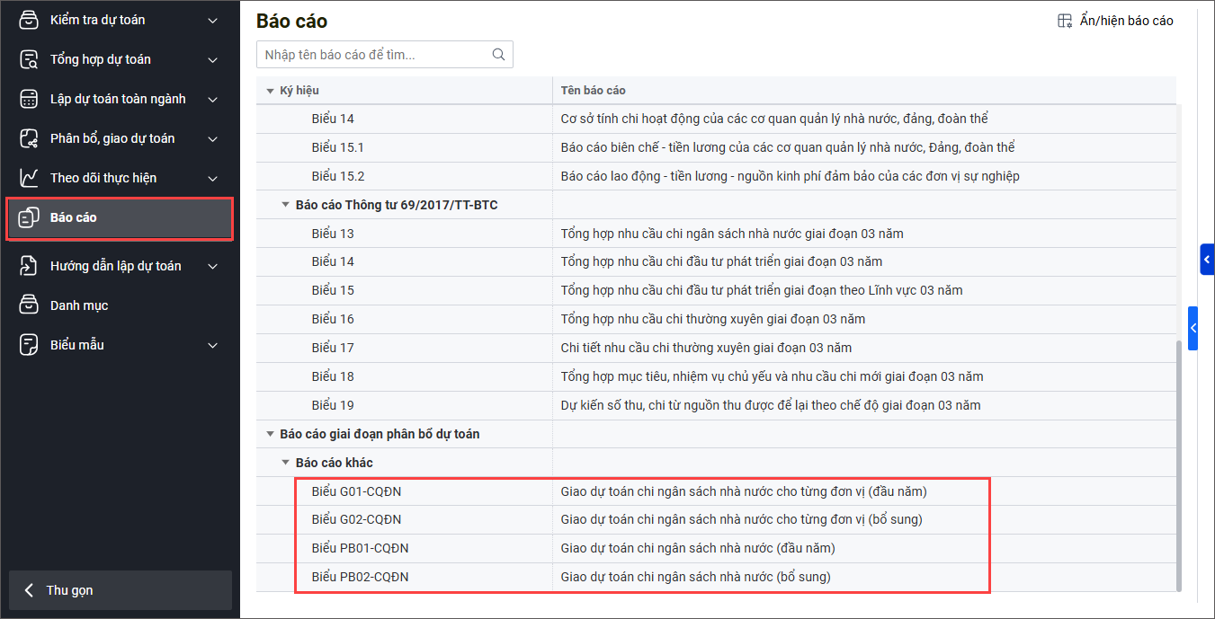Collapse the Báo cáo giai đoạn phân bổ dự toán group

tap(271, 434)
